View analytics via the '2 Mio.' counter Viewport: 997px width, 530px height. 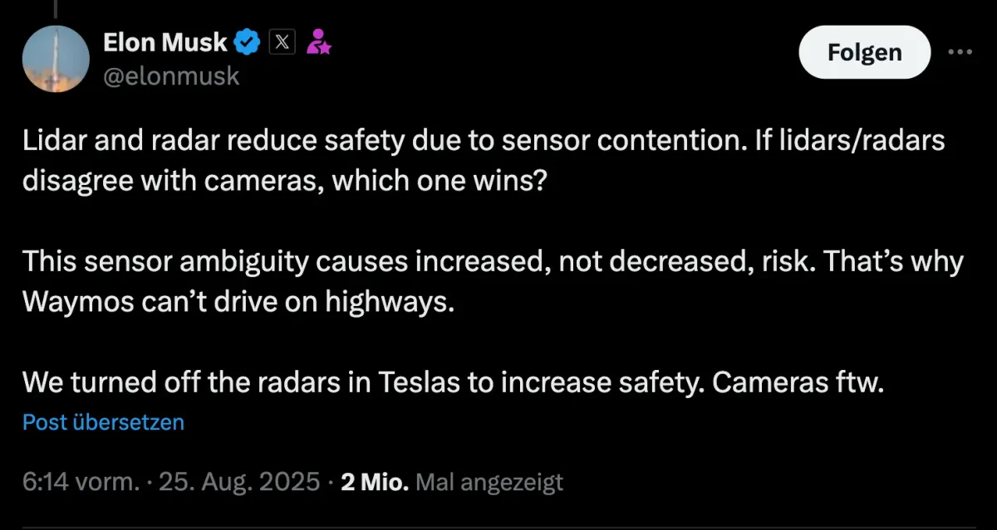[374, 481]
